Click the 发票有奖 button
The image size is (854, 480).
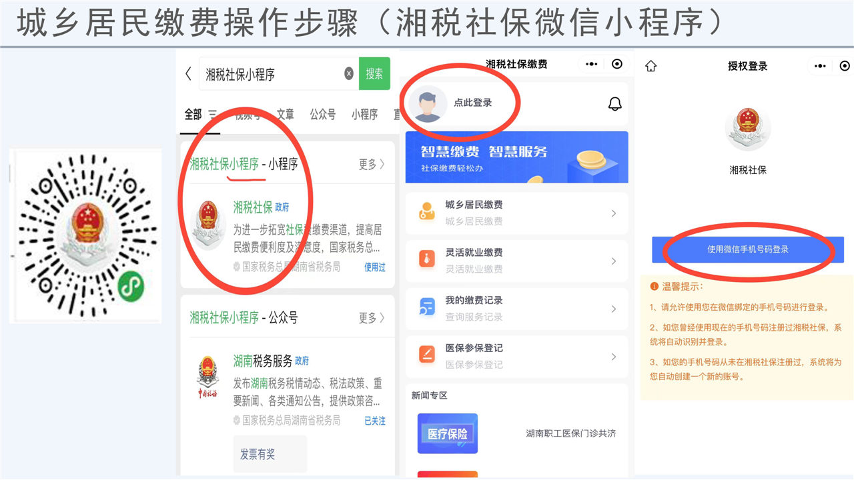tap(270, 454)
